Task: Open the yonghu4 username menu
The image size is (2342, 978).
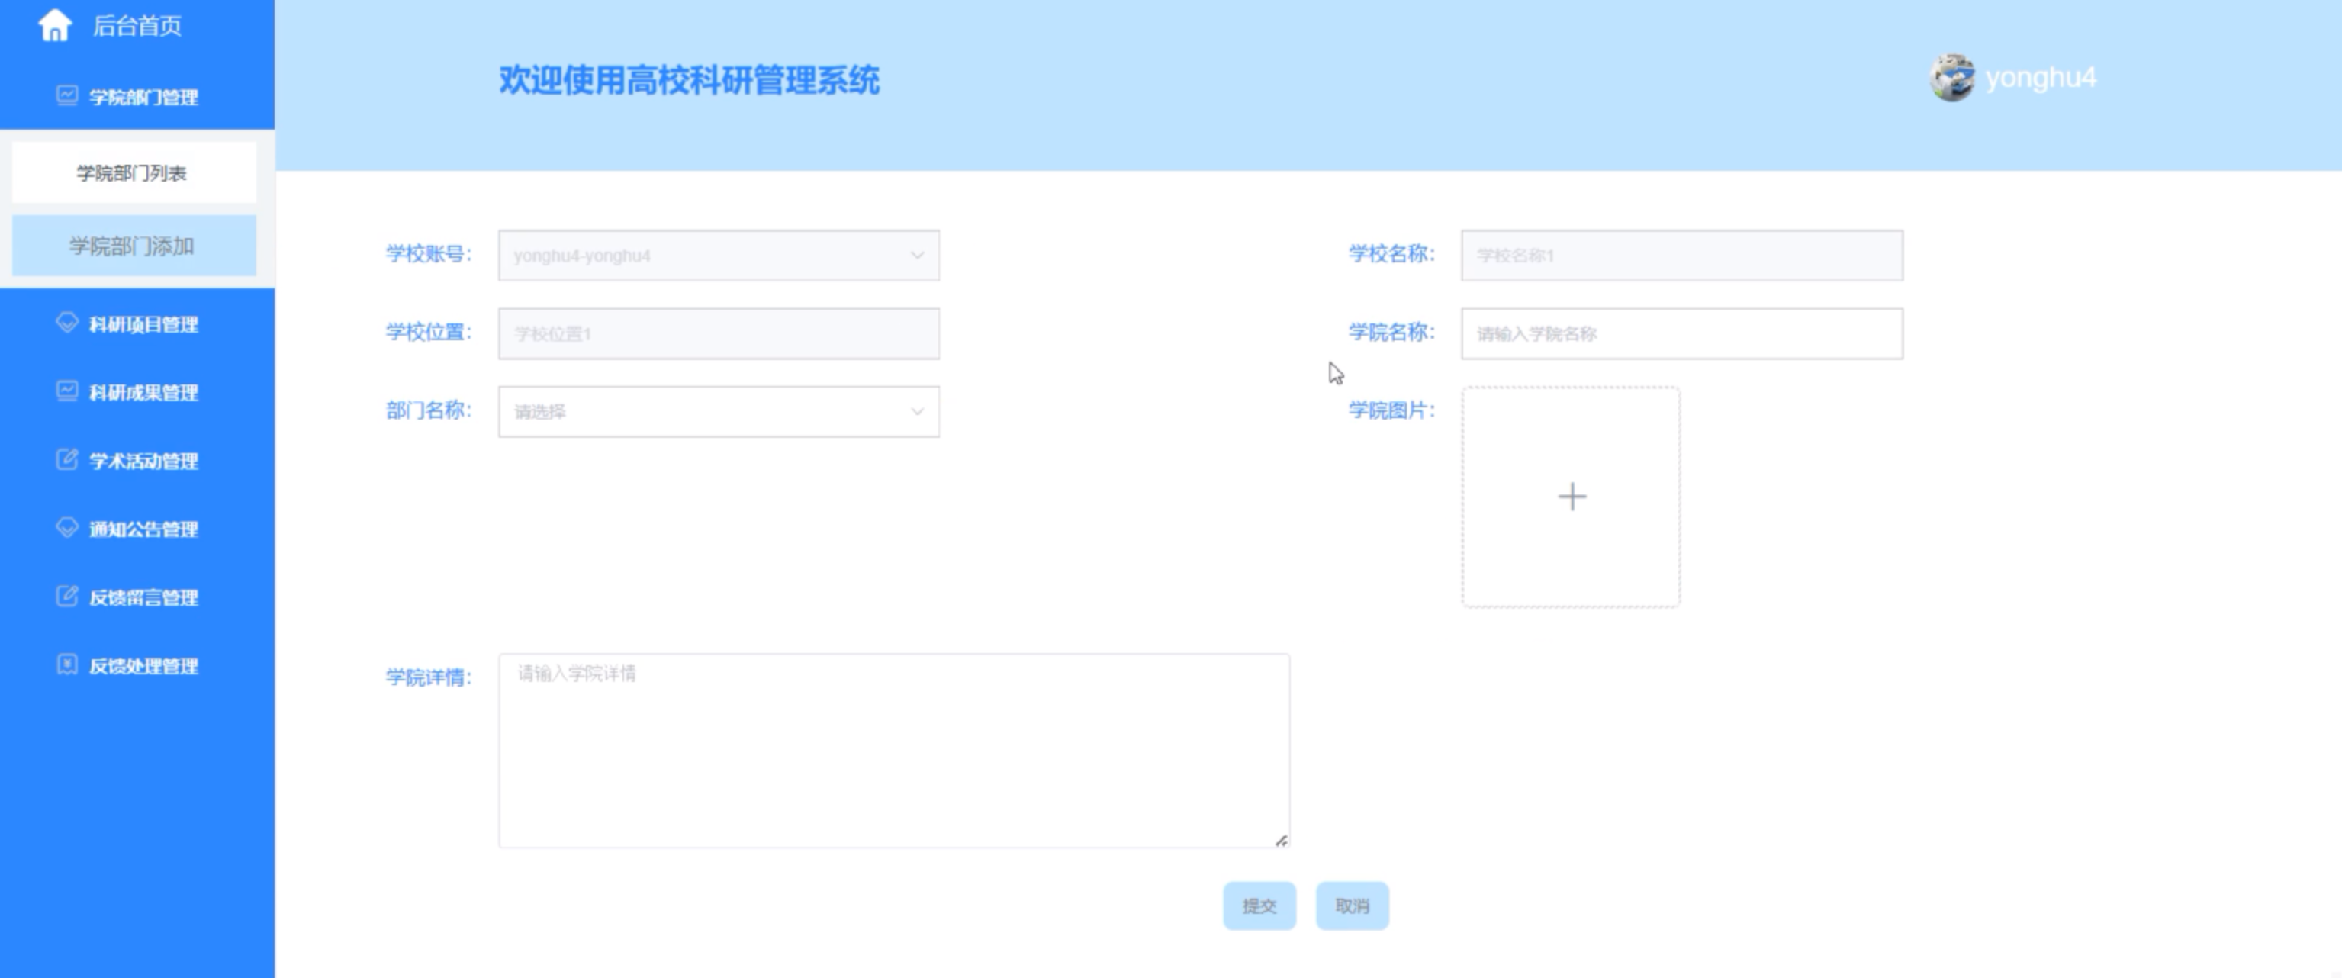Action: [2040, 78]
